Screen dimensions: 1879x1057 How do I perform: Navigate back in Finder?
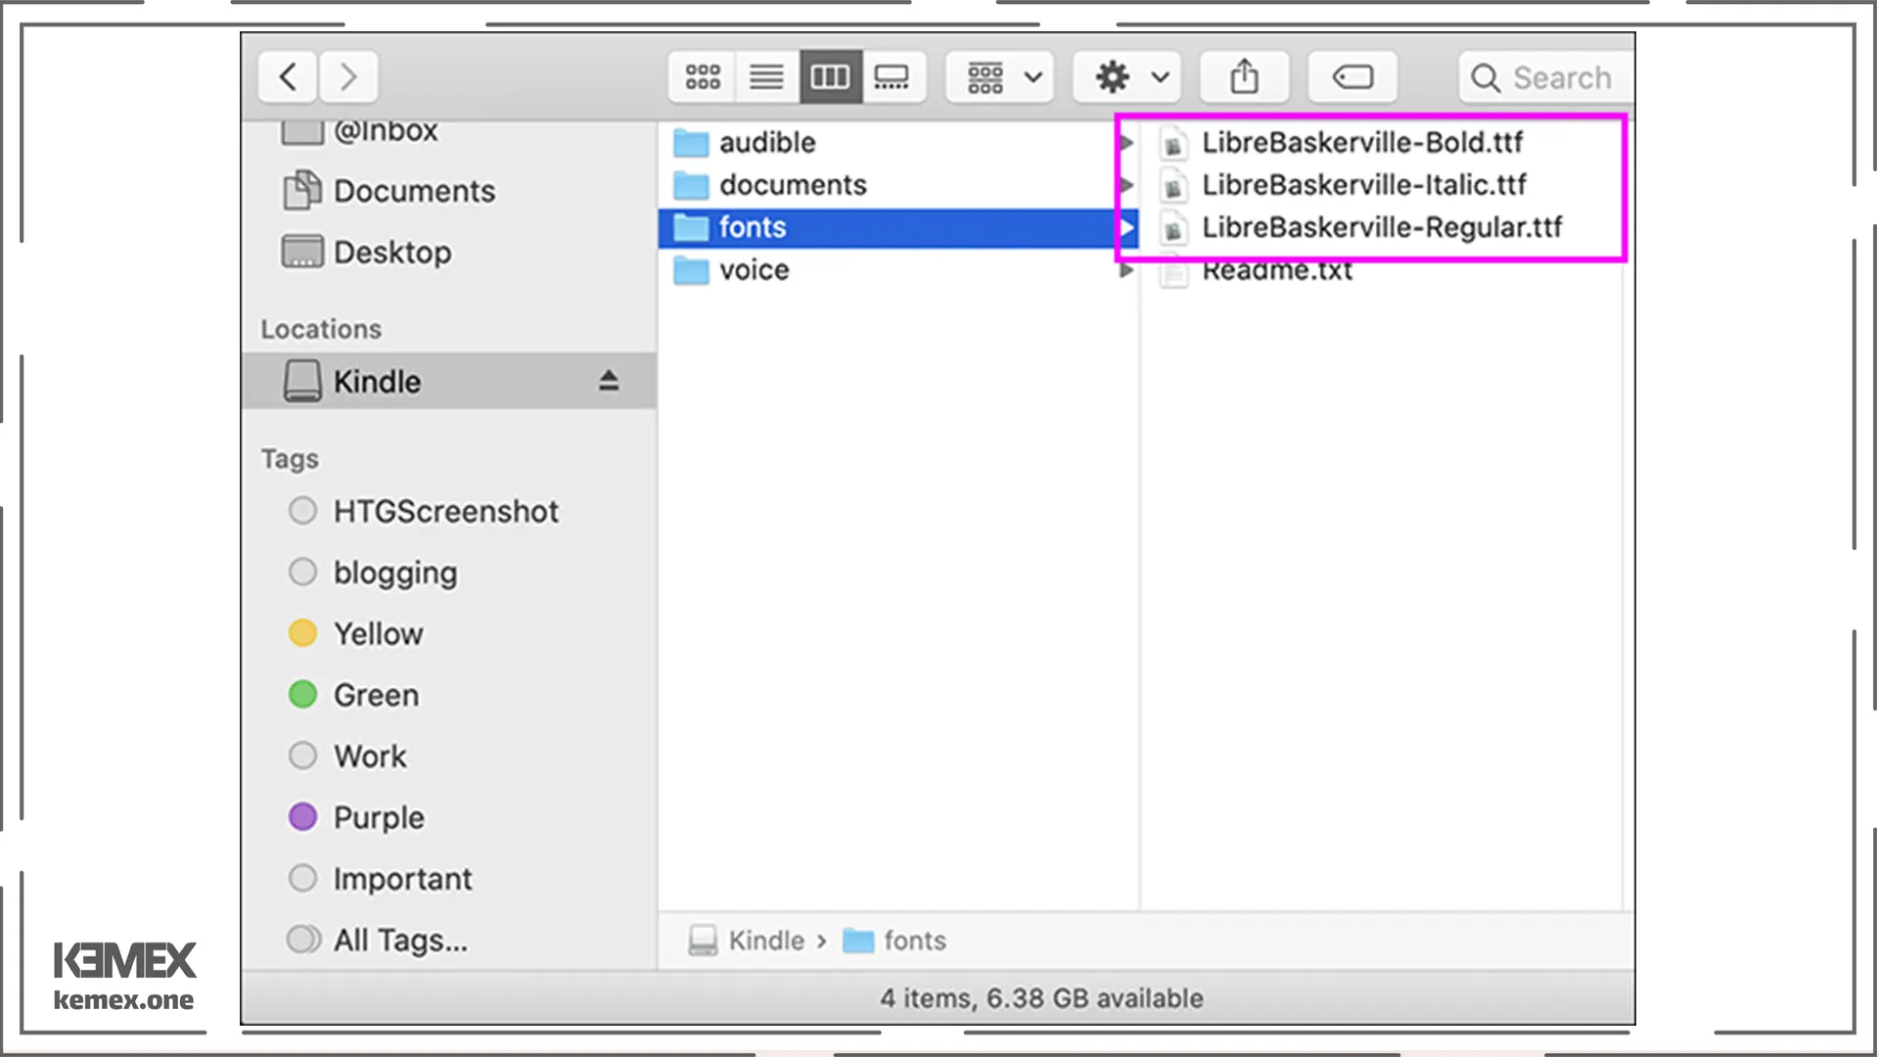289,77
